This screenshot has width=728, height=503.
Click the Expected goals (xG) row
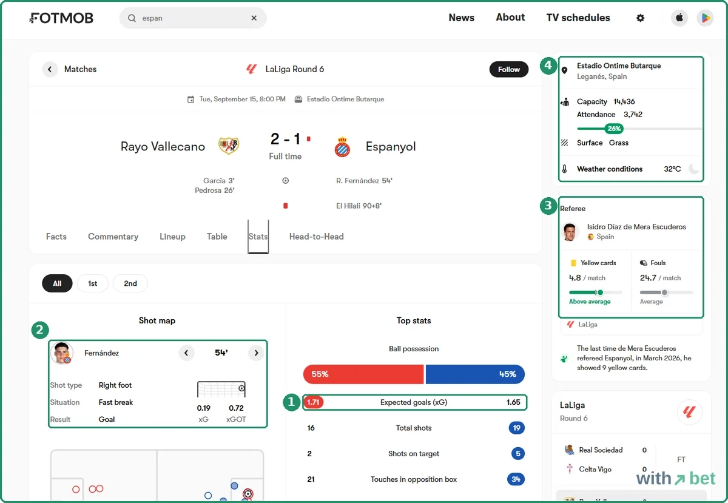click(x=414, y=402)
